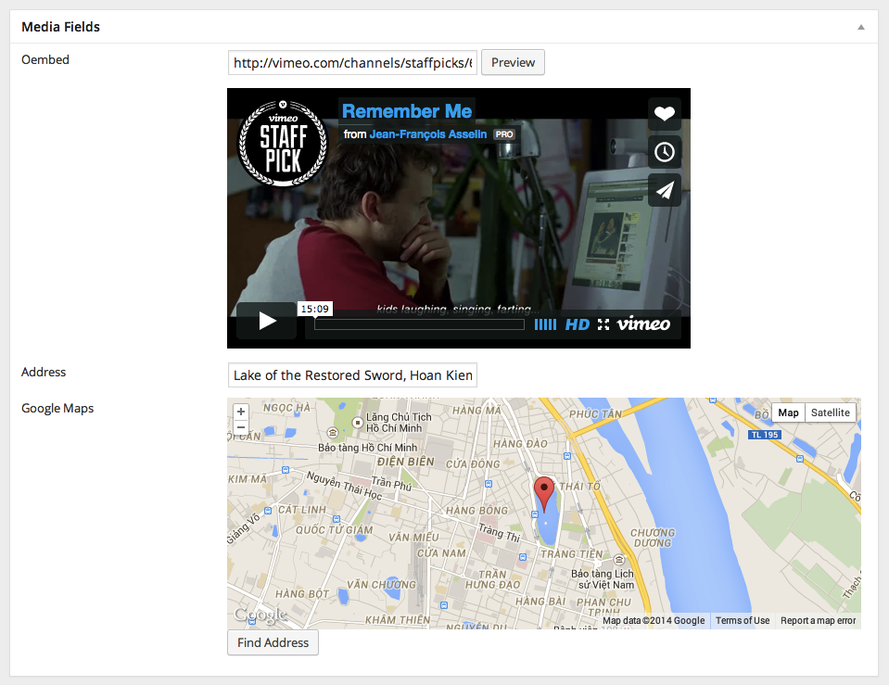Enter fullscreen mode in video player
The image size is (889, 685).
(x=603, y=324)
